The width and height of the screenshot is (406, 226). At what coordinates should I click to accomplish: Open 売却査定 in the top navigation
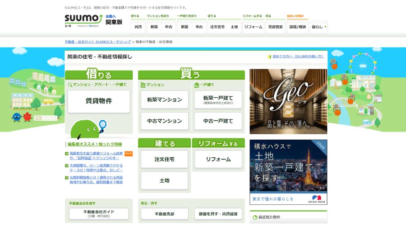point(276,27)
